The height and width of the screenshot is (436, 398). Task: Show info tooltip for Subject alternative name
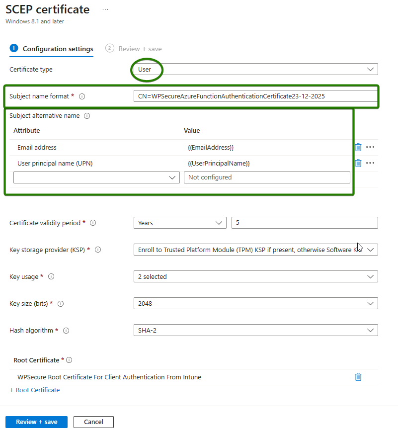tap(87, 116)
